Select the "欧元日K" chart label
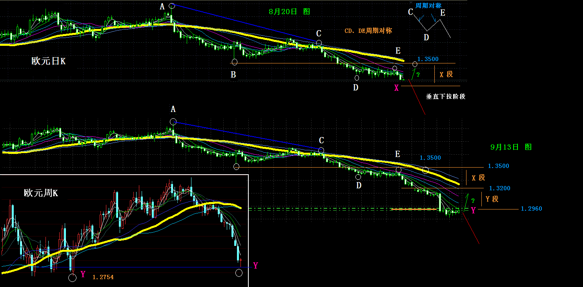583x287 pixels. [x=49, y=61]
